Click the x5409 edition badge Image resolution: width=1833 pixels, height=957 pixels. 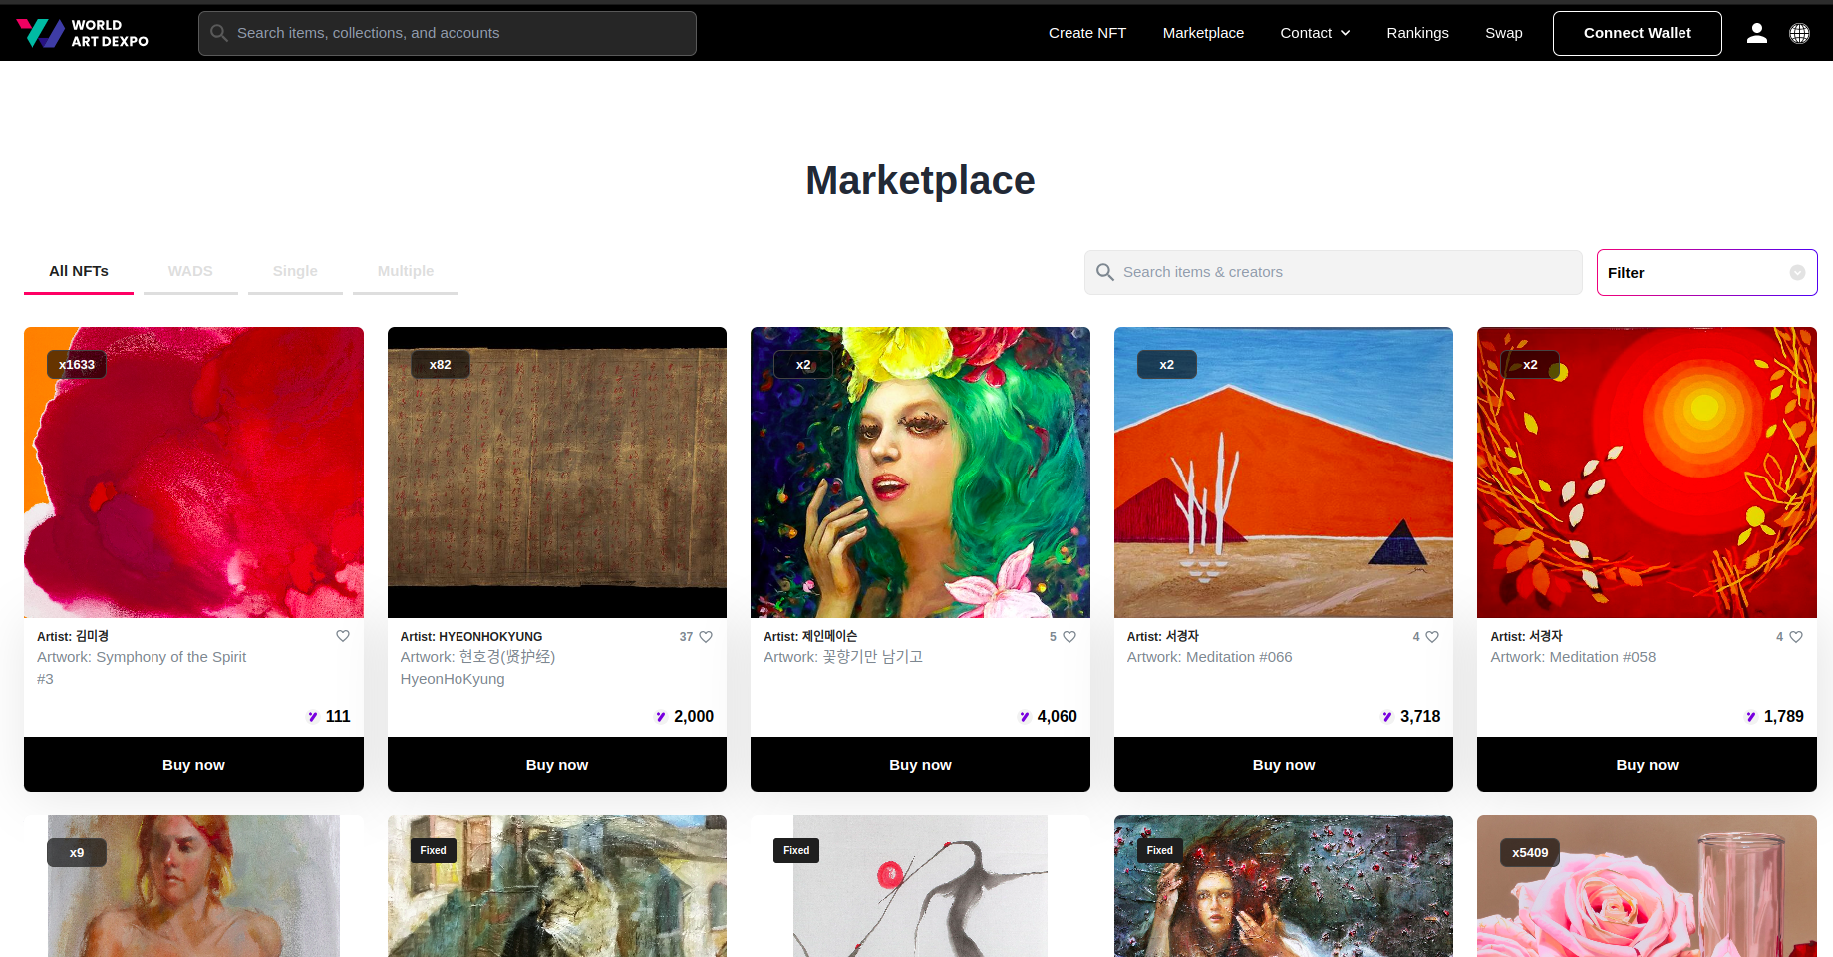[1530, 852]
